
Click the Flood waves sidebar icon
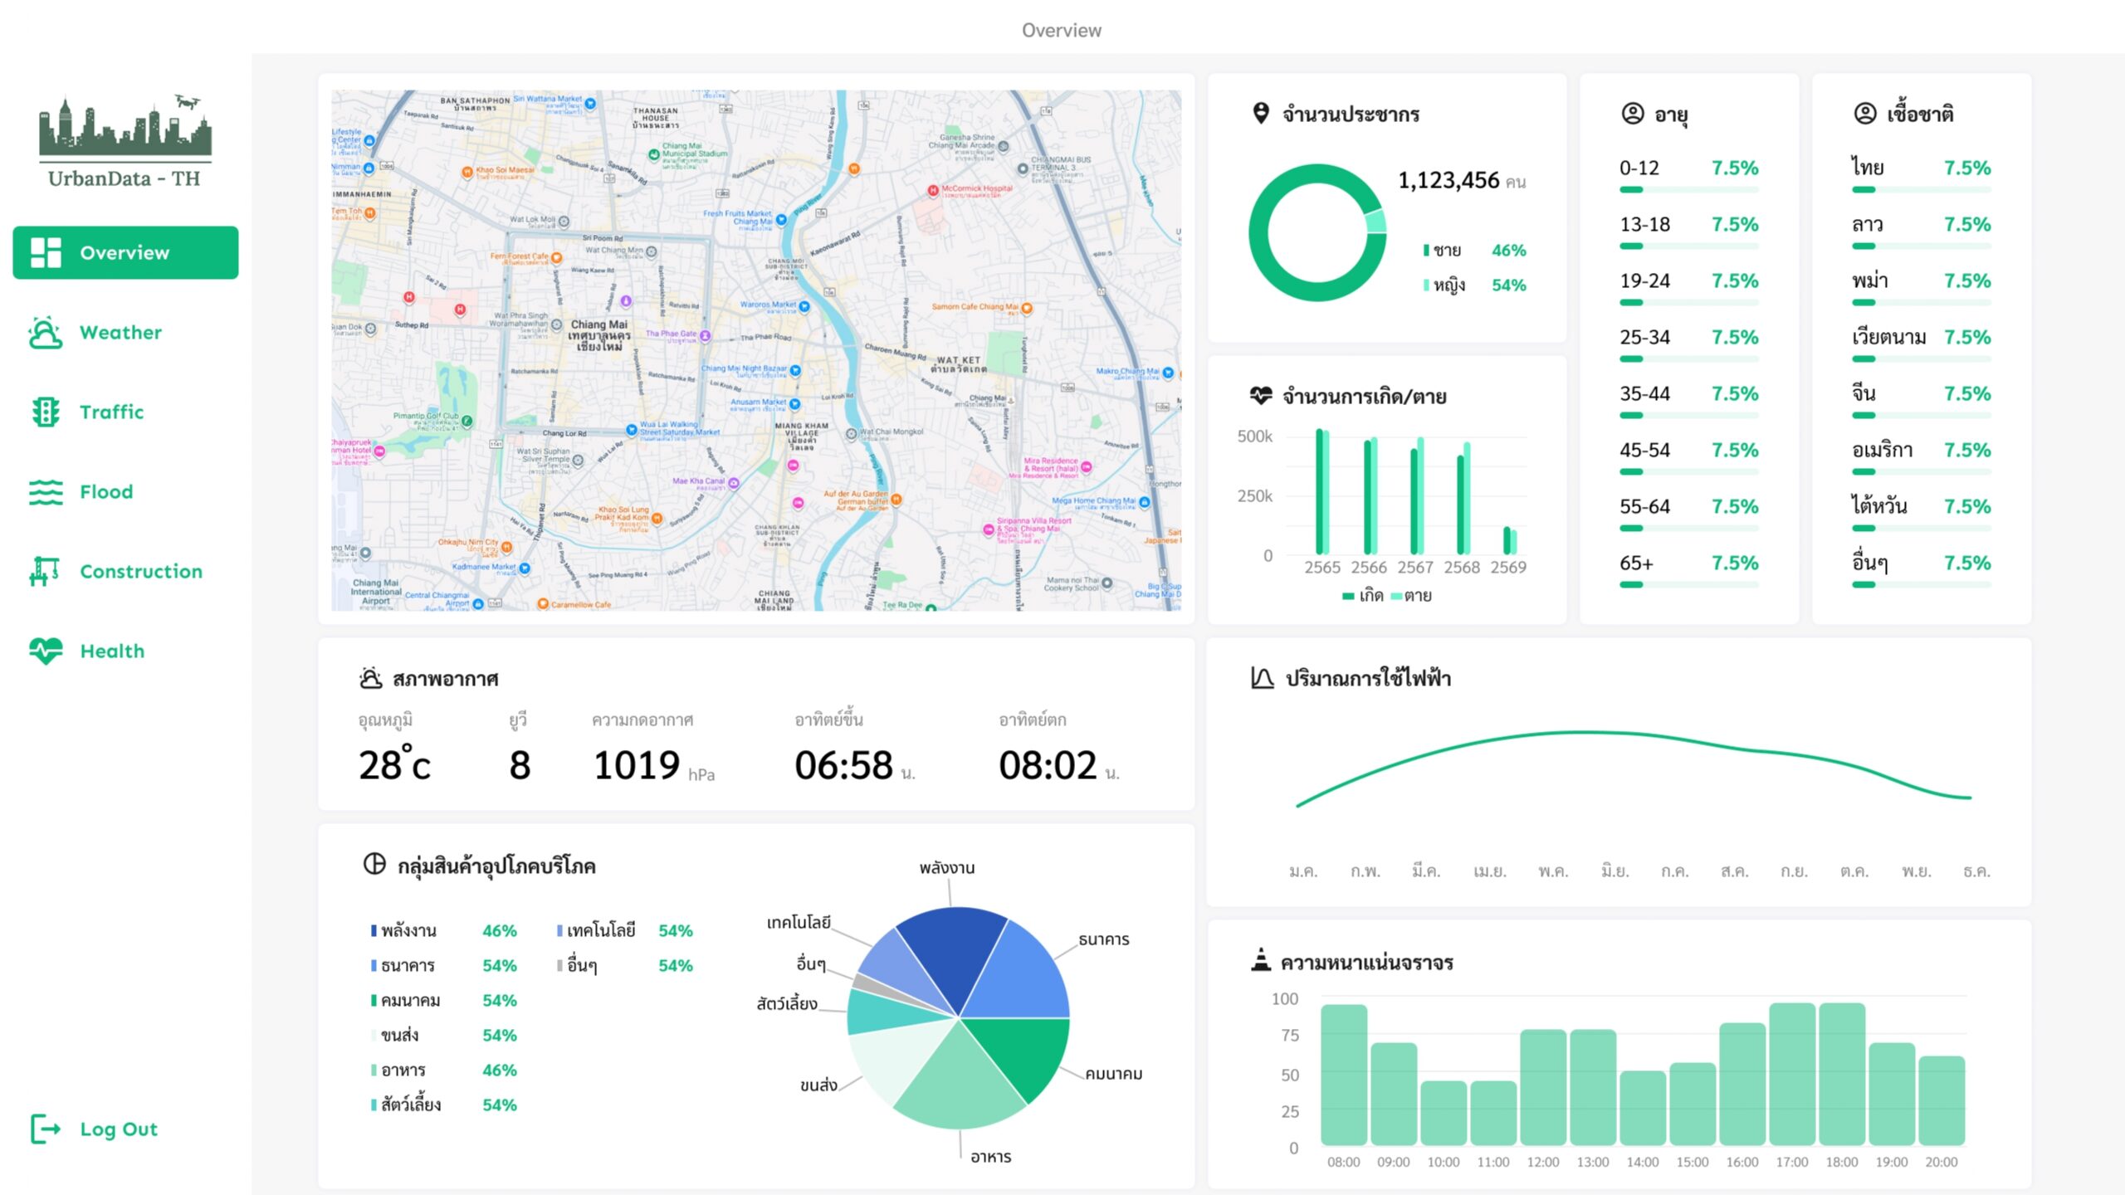pyautogui.click(x=45, y=491)
